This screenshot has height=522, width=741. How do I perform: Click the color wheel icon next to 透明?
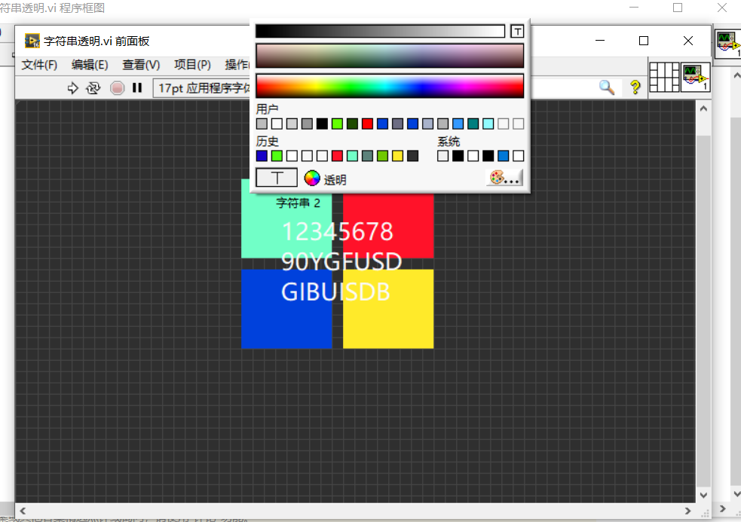tap(312, 178)
